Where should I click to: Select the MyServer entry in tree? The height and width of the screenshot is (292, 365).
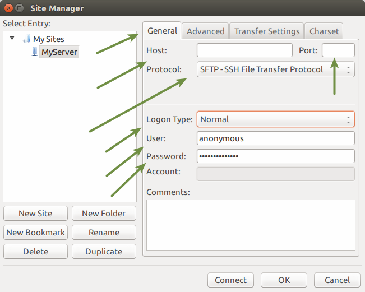[x=59, y=52]
